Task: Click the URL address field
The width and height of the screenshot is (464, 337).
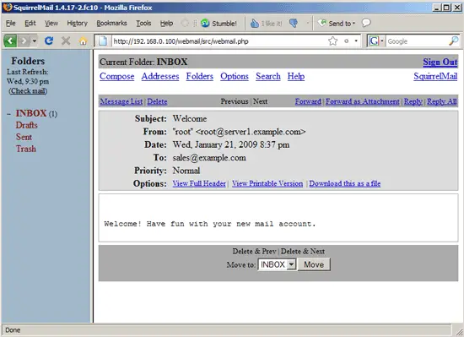Action: pos(219,41)
